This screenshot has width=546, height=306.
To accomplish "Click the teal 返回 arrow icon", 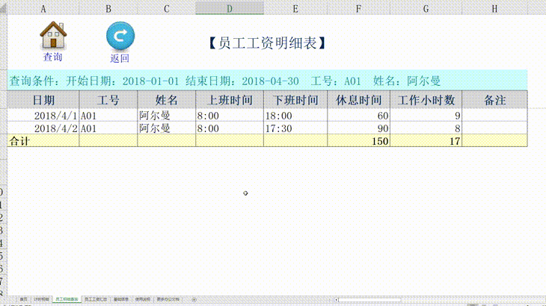I will (120, 37).
